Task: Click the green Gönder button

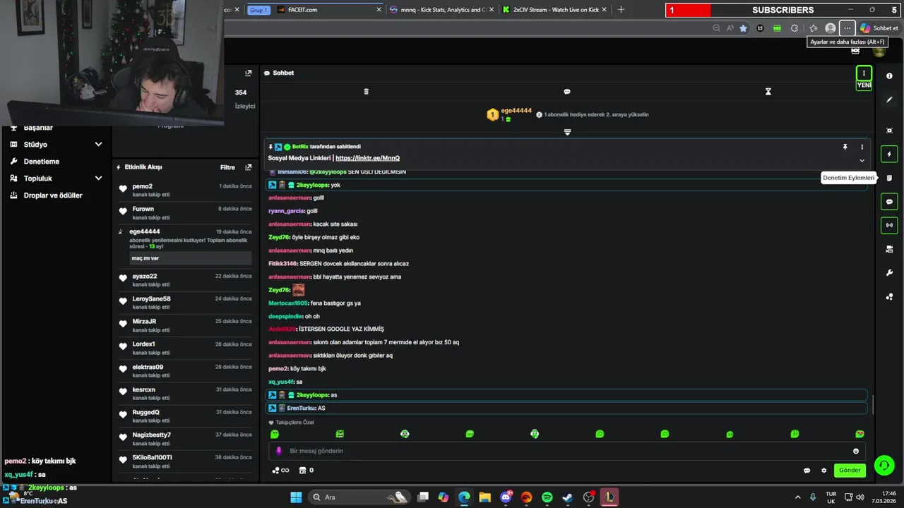Action: tap(850, 471)
